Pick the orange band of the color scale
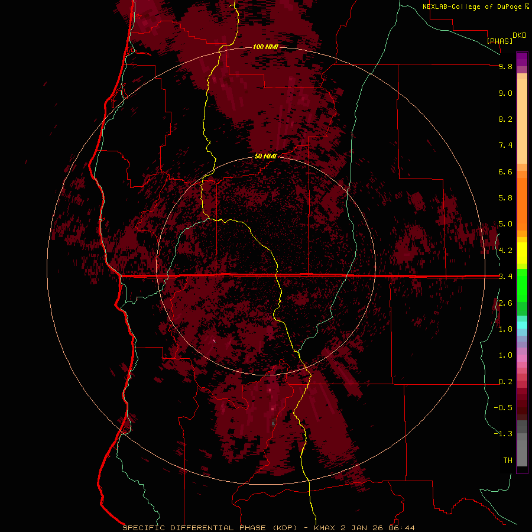Screen dimensions: 532x532 click(x=522, y=203)
